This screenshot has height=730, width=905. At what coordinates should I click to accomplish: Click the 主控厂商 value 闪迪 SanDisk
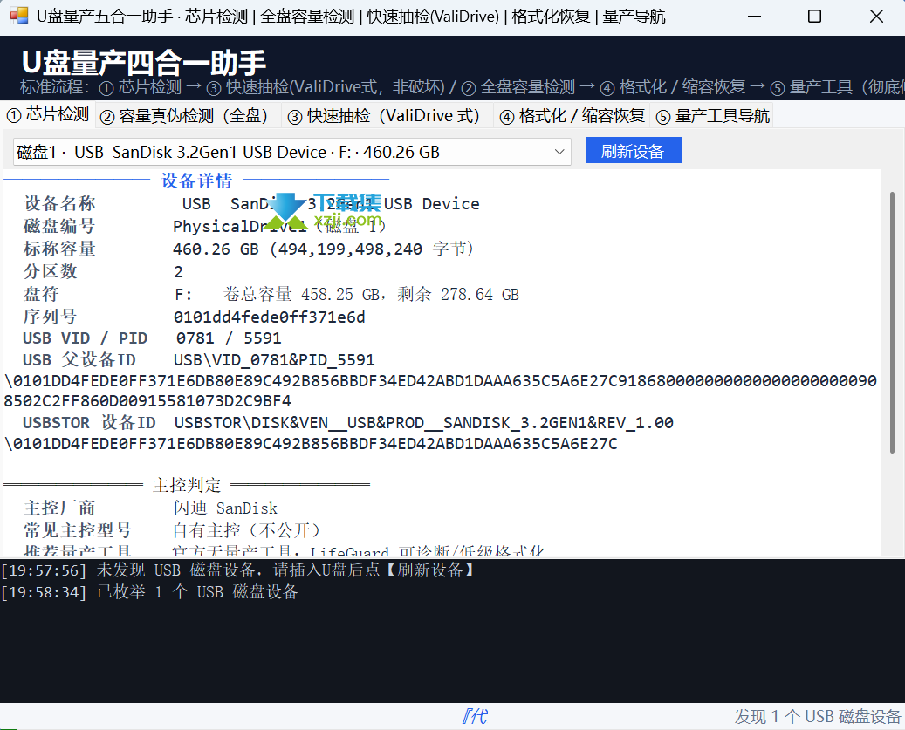coord(225,508)
